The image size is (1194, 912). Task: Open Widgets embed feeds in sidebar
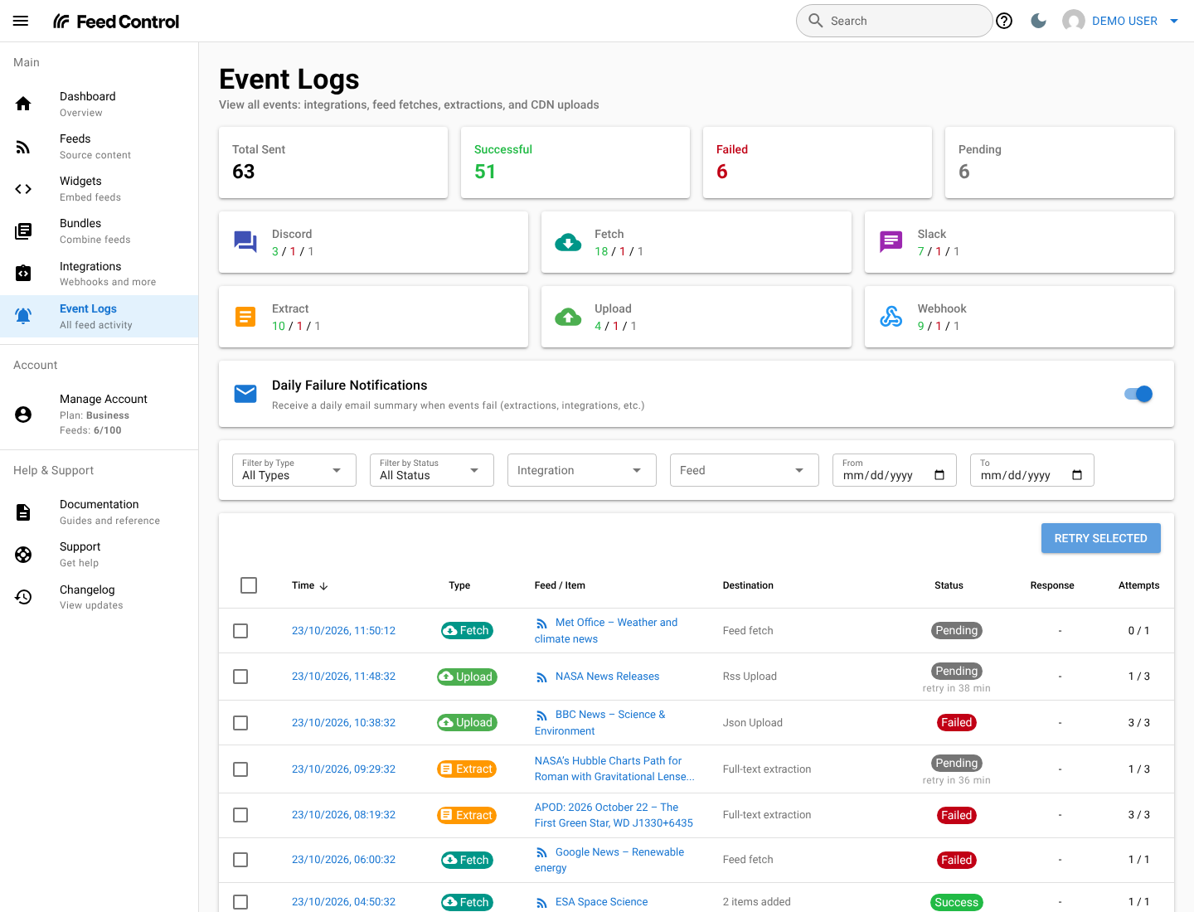click(99, 189)
